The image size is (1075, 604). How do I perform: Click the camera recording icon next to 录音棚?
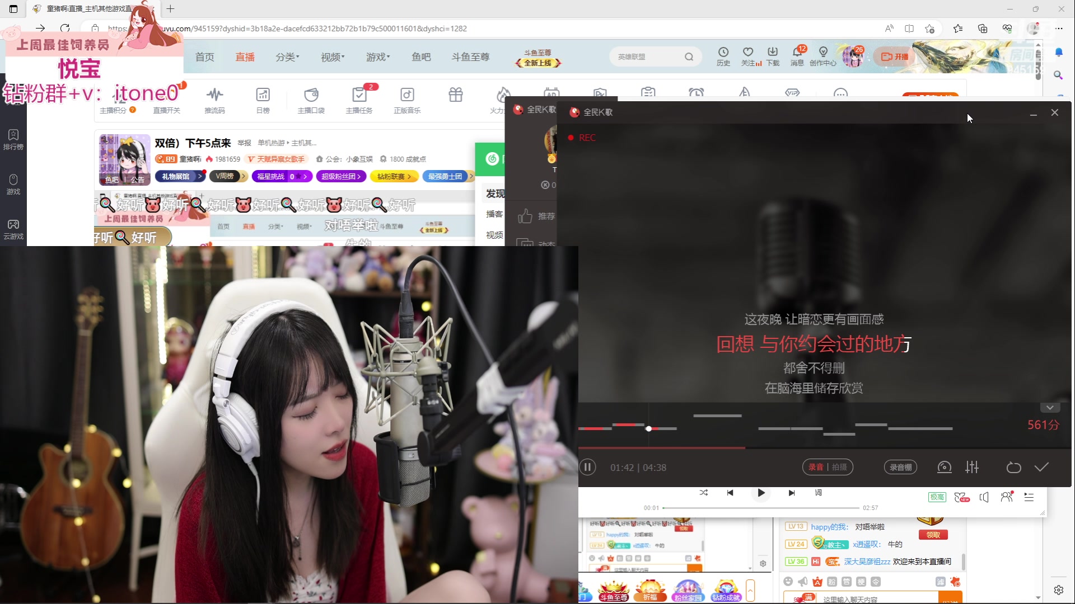click(944, 467)
